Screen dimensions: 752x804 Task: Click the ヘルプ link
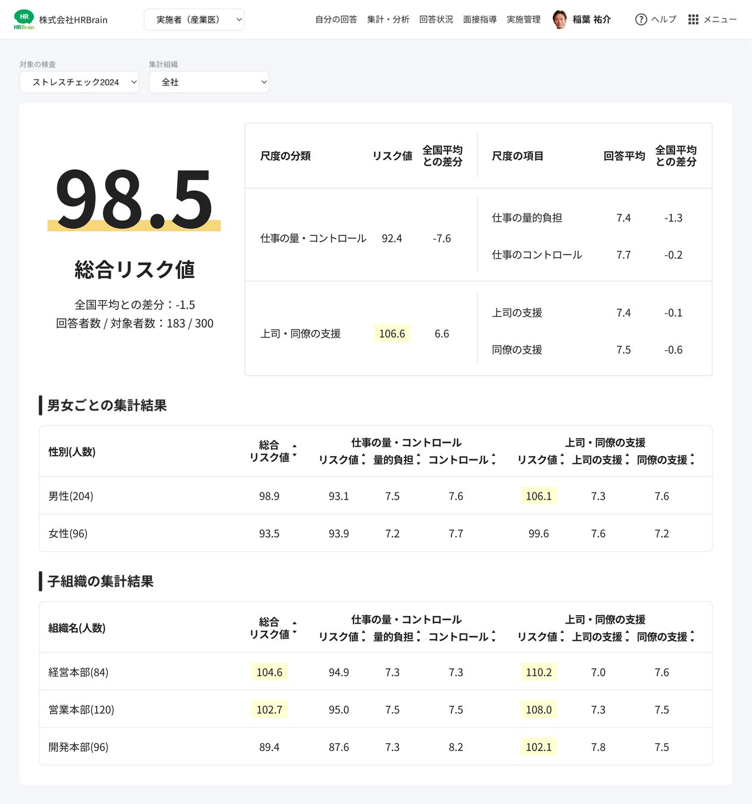pyautogui.click(x=663, y=20)
